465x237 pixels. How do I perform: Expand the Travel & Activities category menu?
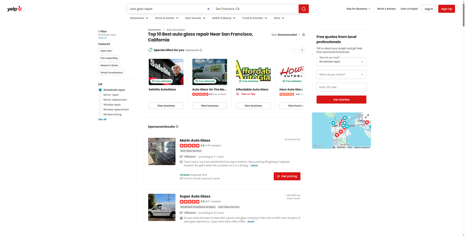pos(255,18)
